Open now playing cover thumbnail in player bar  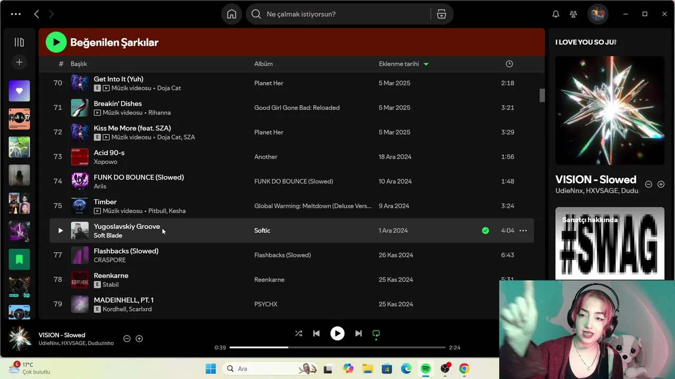point(20,338)
